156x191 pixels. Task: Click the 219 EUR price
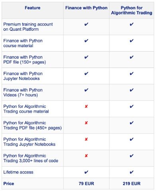point(132,183)
